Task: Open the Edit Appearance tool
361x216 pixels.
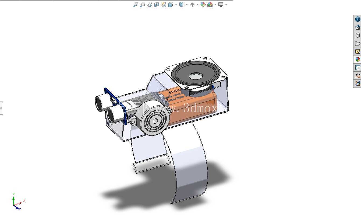Action: (203, 5)
